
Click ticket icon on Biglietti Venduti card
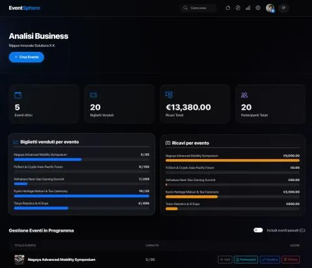(94, 95)
